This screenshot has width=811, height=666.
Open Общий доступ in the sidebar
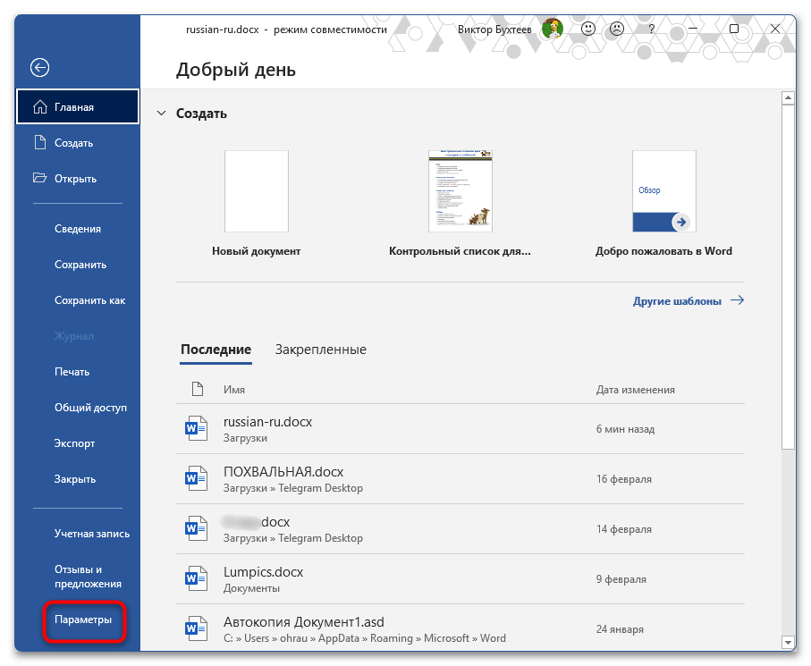(90, 408)
